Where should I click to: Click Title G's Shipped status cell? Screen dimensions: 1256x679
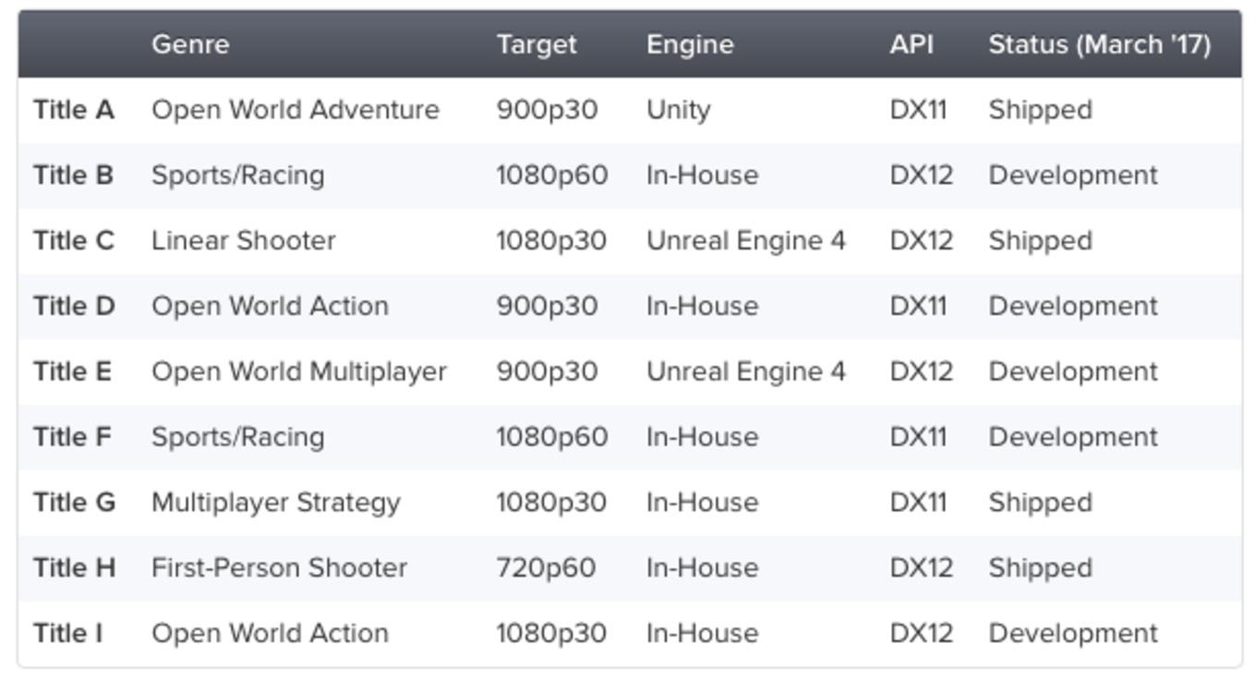point(1041,503)
